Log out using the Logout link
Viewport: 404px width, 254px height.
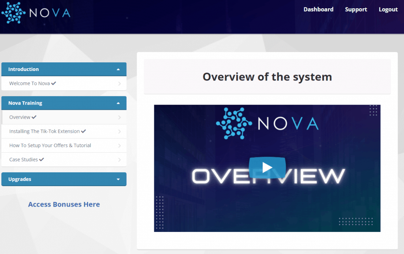[388, 9]
